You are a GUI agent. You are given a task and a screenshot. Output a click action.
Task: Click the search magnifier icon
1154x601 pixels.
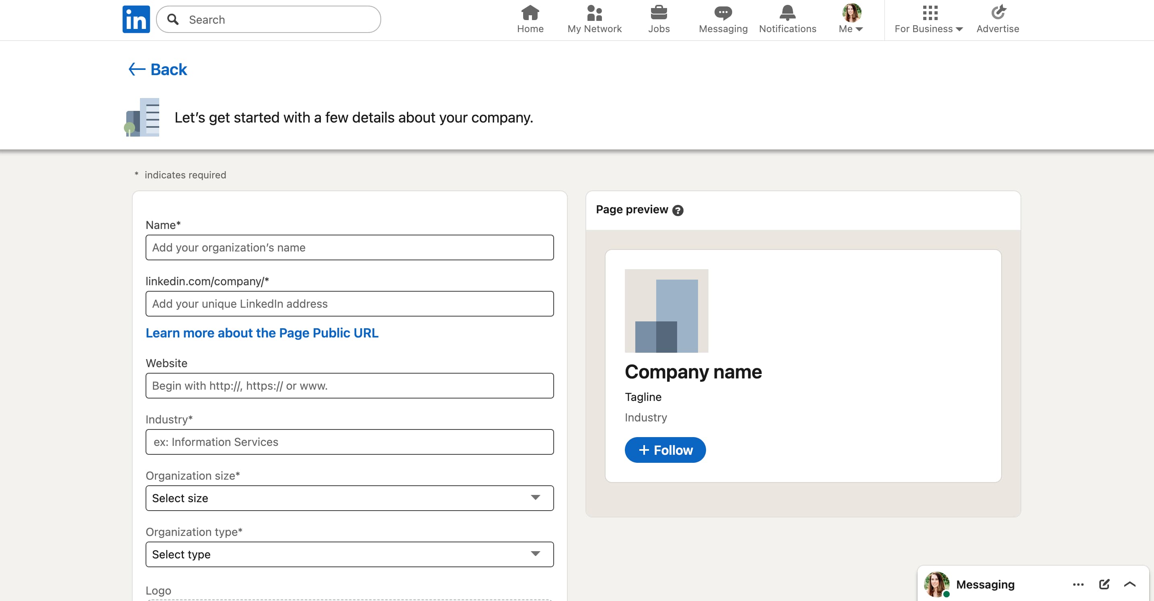(174, 19)
